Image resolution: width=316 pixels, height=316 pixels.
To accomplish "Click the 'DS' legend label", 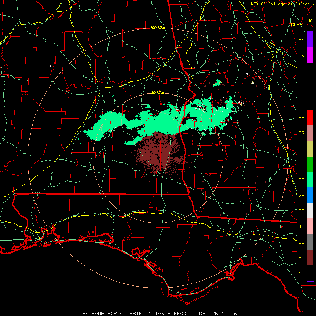I will point(301,211).
